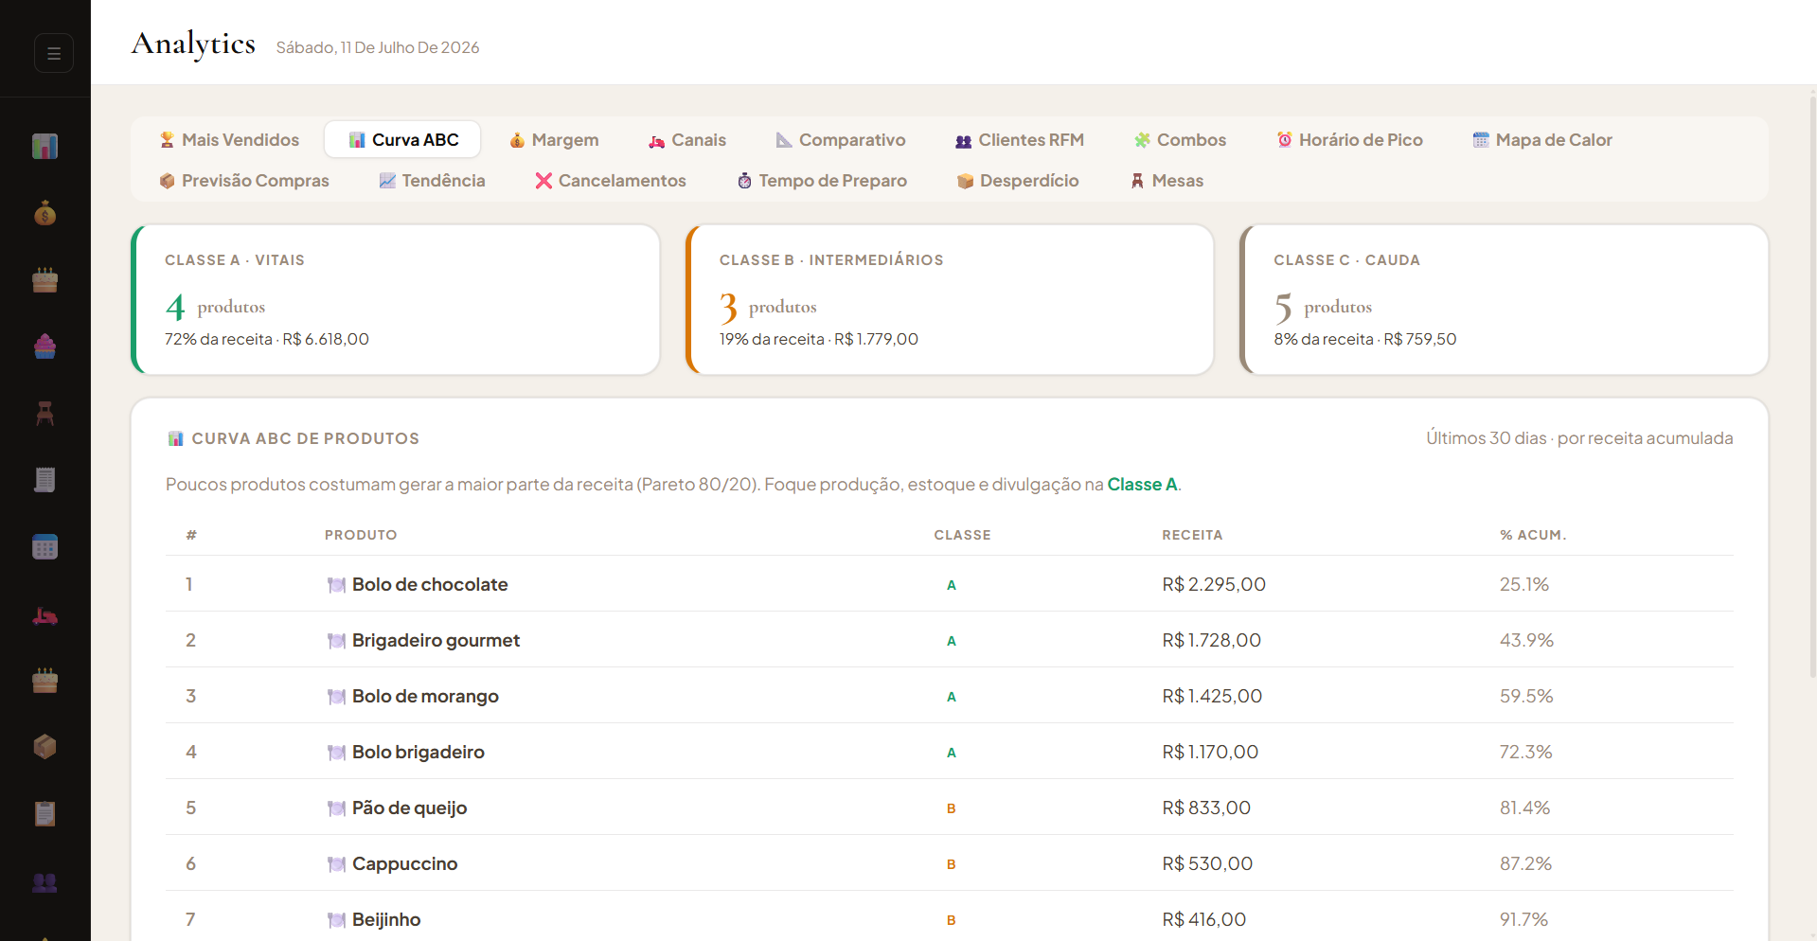Viewport: 1817px width, 941px height.
Task: Click the PRODUTO column header
Action: click(361, 535)
